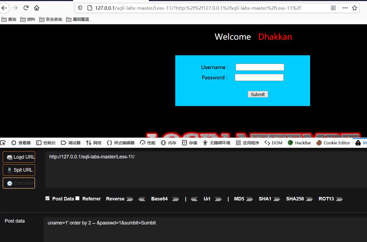Go back with the browser back arrow
Screen dimensions: 367x242
pos(4,8)
